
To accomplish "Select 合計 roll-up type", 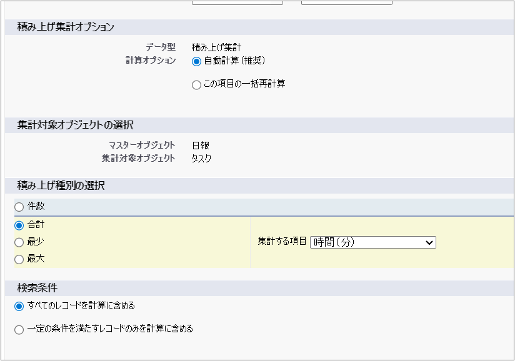I will coord(19,225).
